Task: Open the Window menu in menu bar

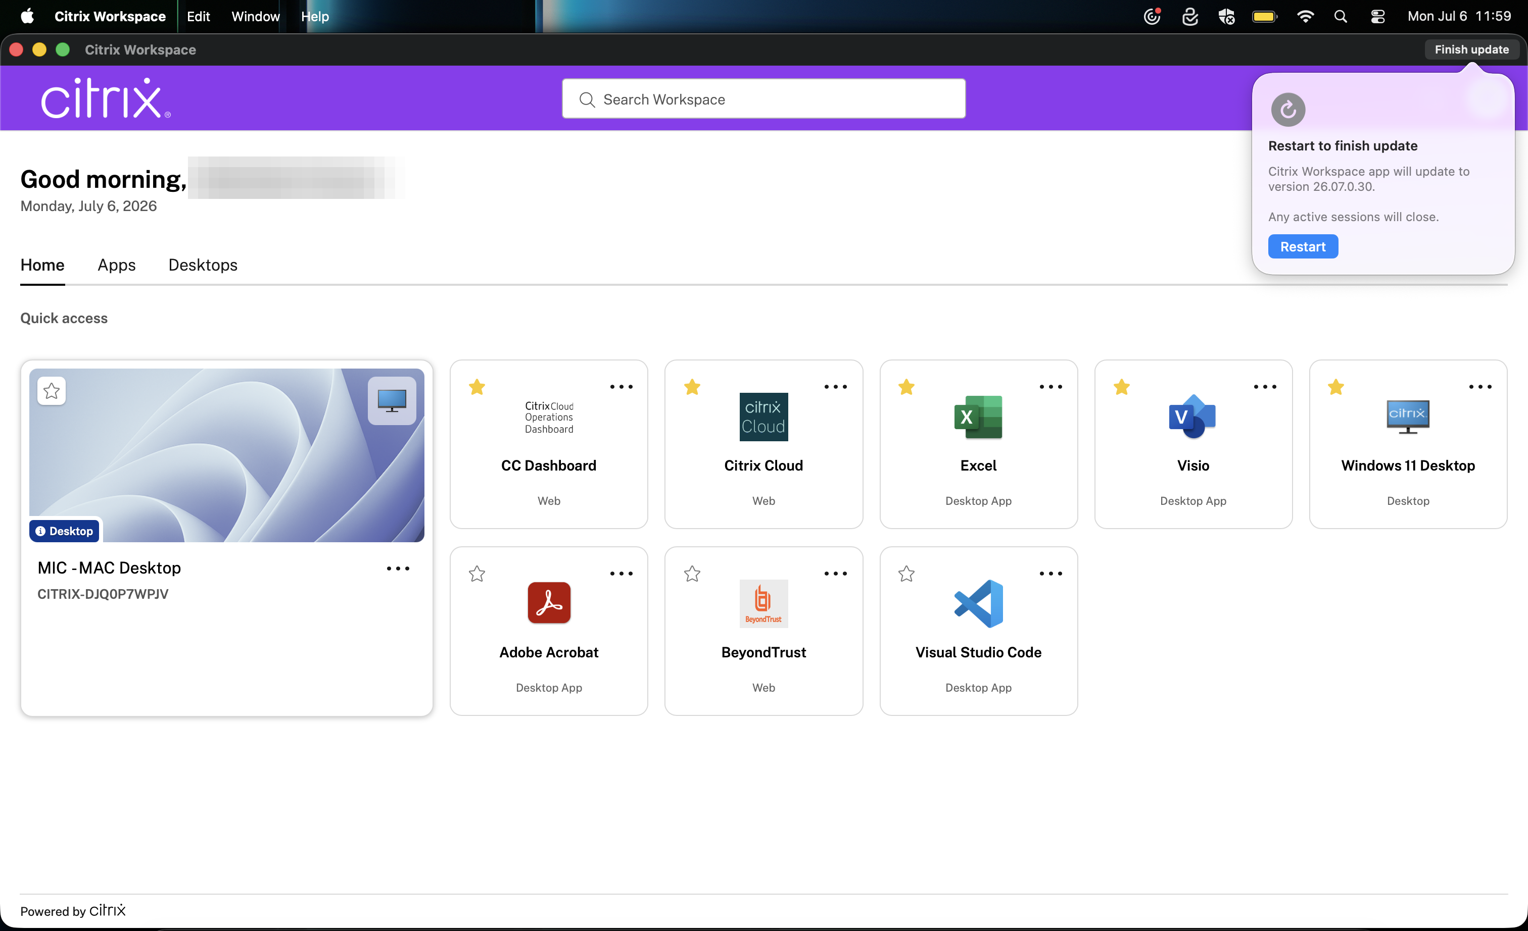Action: pyautogui.click(x=256, y=16)
